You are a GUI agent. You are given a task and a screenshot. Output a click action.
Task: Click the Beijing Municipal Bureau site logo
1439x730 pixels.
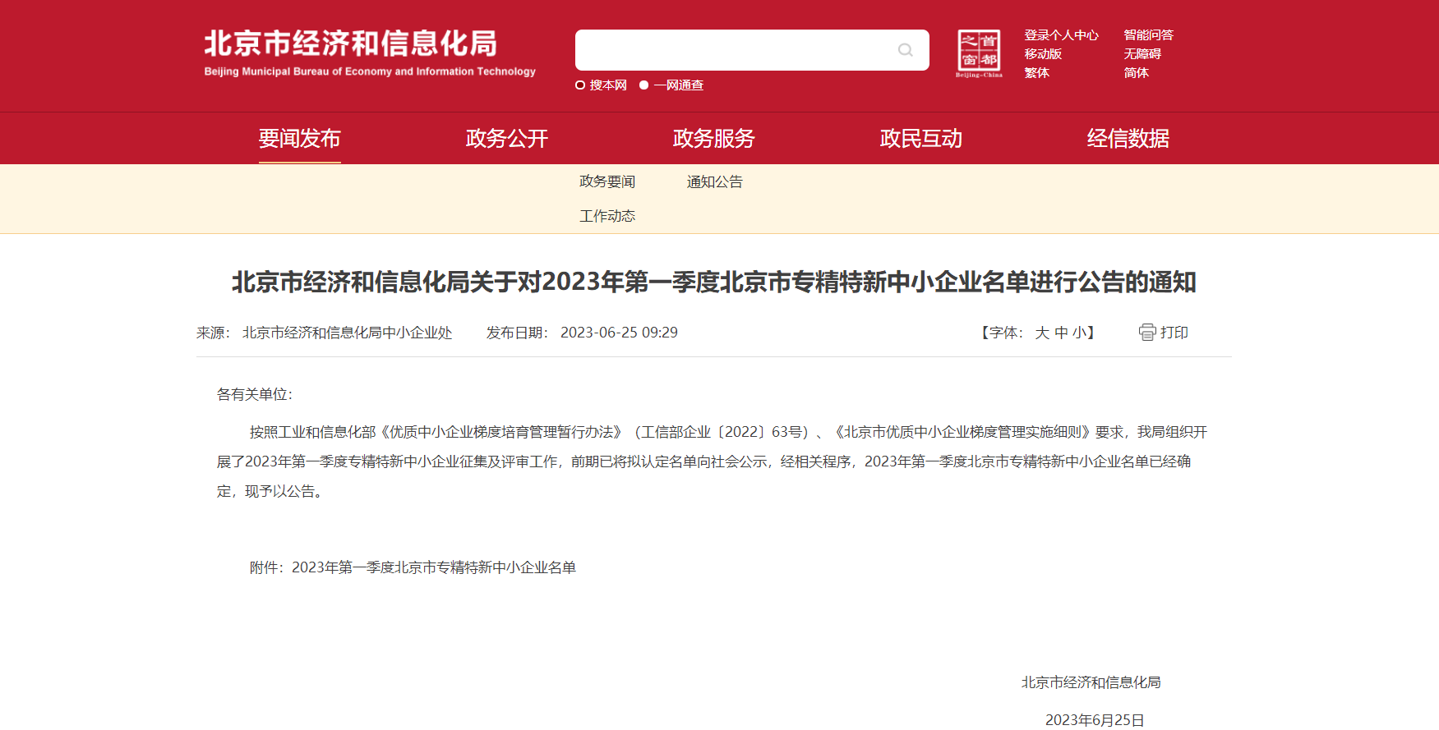(369, 53)
